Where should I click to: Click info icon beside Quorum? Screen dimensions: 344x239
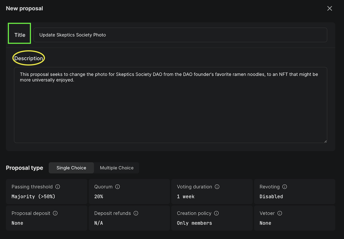pos(118,187)
